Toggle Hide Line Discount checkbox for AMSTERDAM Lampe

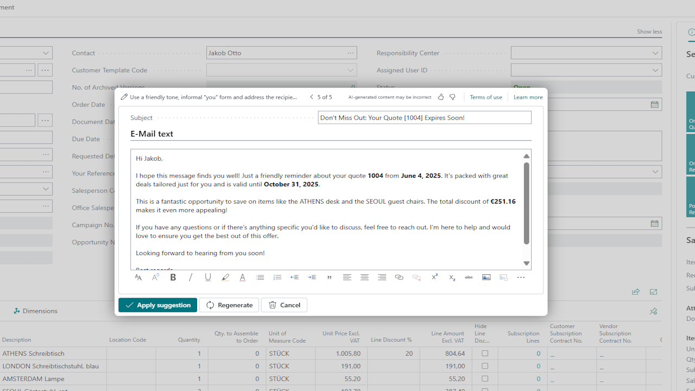coord(485,379)
